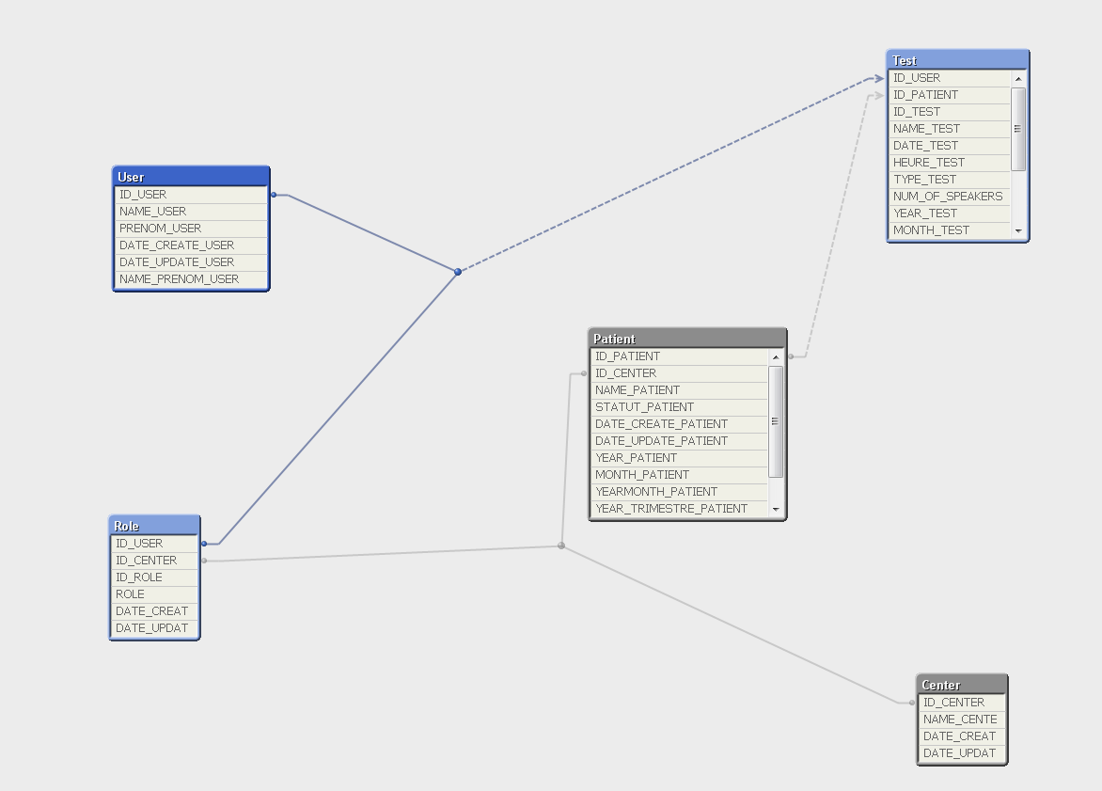Click NAME_CENTE field in Center table
1102x791 pixels.
962,720
